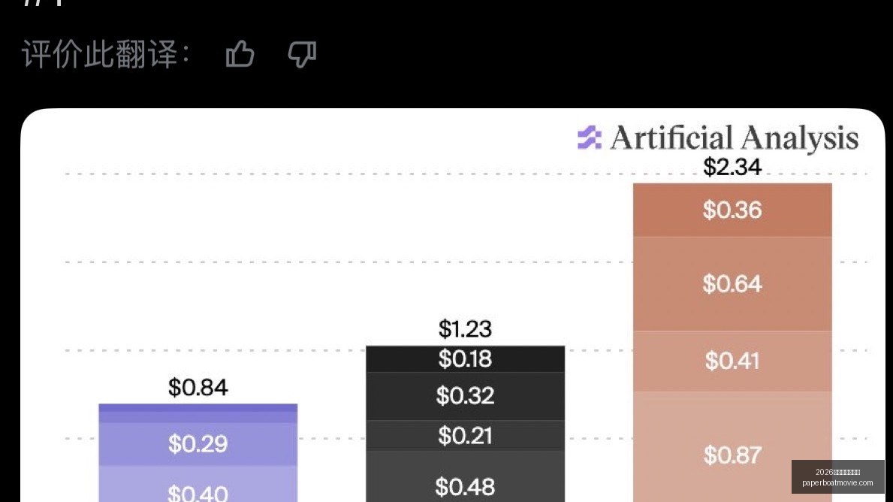Select the $0.18 black bar segment
The height and width of the screenshot is (502, 893).
[466, 359]
